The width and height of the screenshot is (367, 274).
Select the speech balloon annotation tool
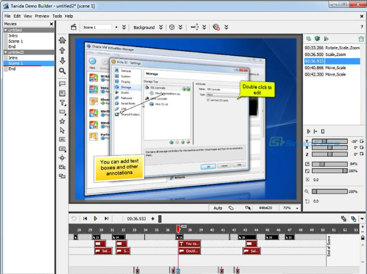coord(62,84)
